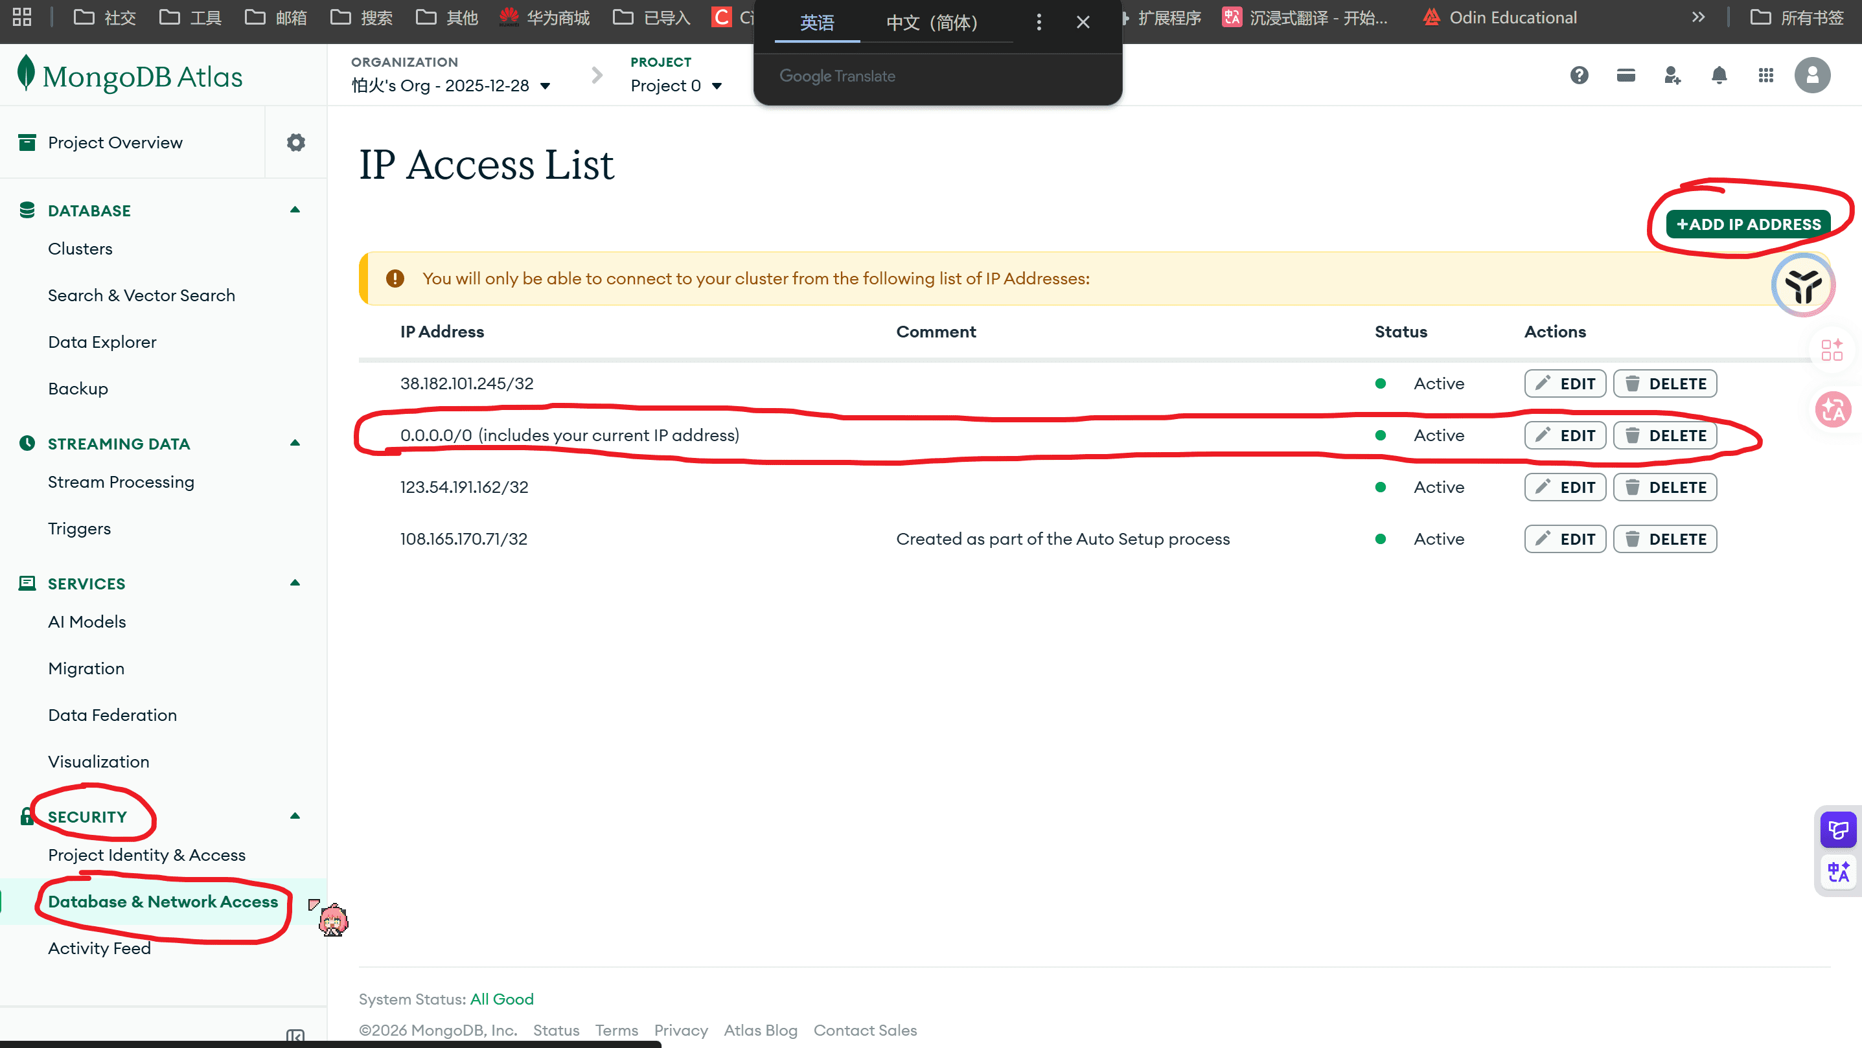Open the Atlas Blog footer link
Viewport: 1862px width, 1048px height.
pyautogui.click(x=761, y=1030)
